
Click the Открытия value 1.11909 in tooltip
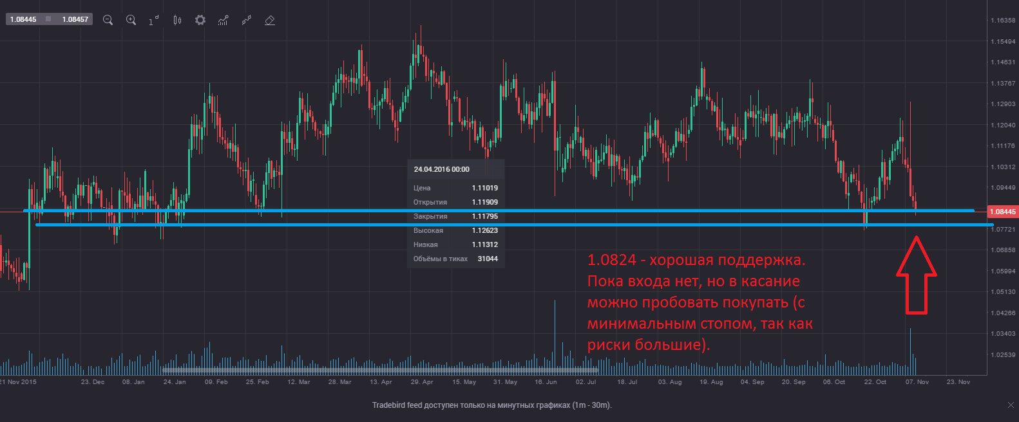click(x=485, y=203)
